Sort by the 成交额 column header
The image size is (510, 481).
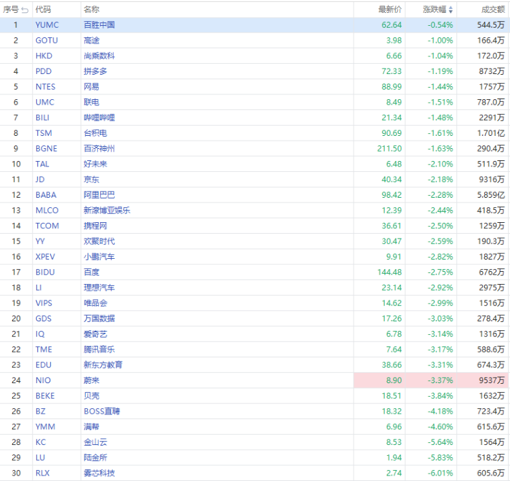click(x=493, y=10)
